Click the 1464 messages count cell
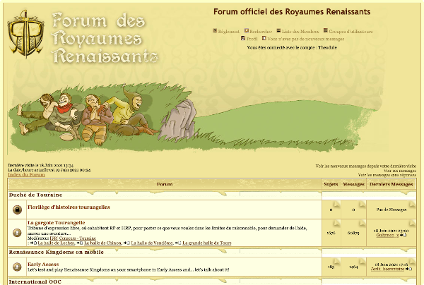424x285 pixels. tap(353, 267)
